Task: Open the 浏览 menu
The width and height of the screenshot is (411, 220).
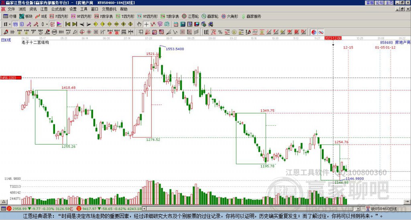Action: pyautogui.click(x=22, y=9)
